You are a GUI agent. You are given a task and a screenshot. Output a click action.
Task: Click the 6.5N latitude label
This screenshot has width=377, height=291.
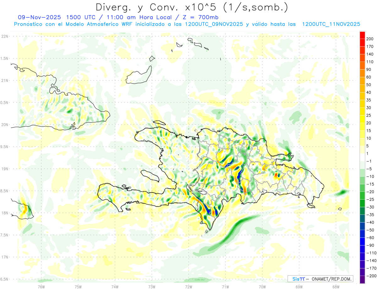coord(4,279)
